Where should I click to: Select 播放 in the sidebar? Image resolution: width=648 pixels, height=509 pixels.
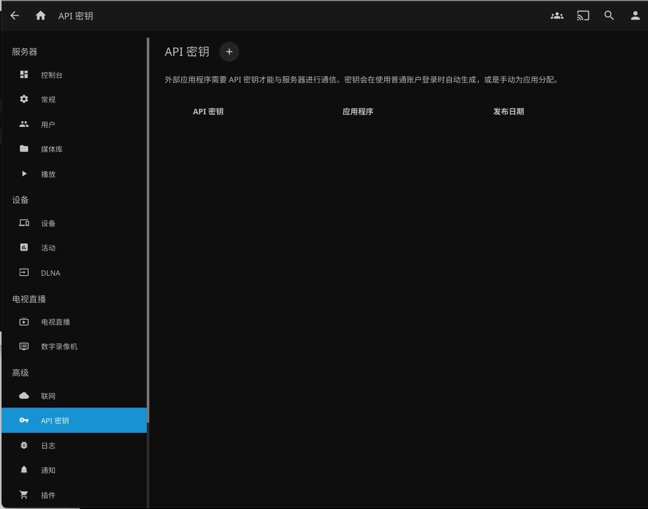74,174
